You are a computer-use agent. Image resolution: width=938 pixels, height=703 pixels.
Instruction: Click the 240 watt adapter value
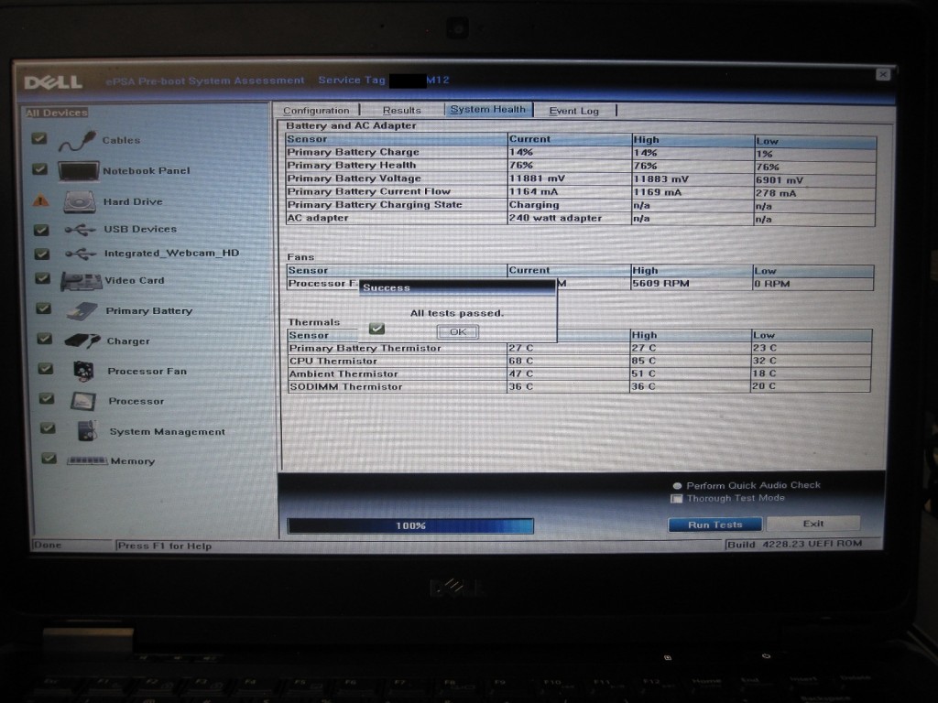555,218
